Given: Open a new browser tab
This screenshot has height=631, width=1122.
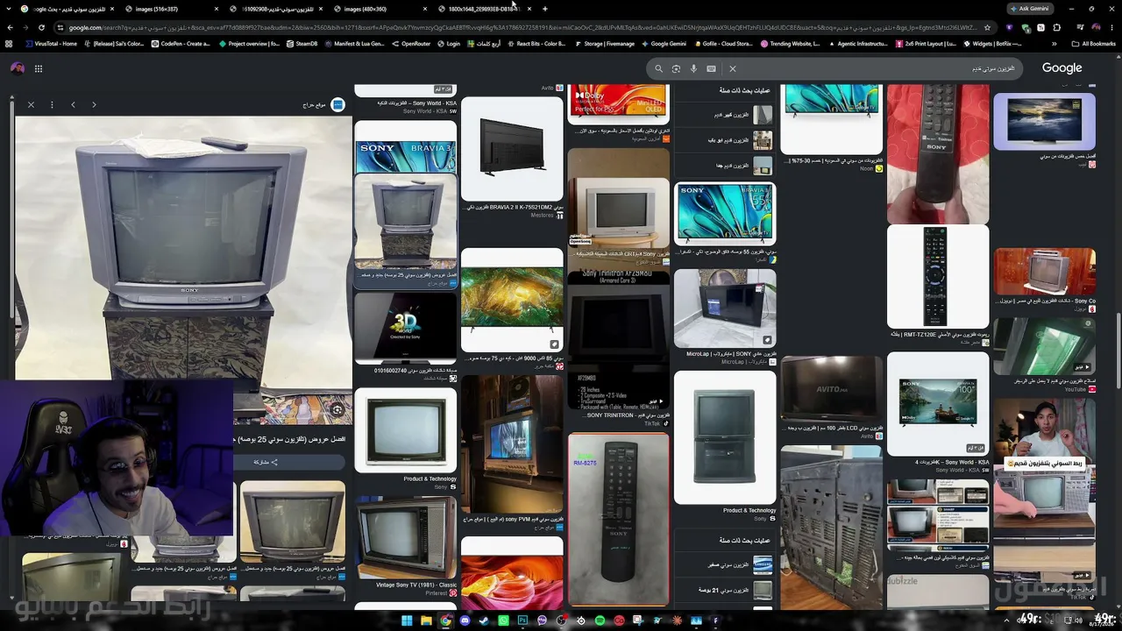Looking at the screenshot, I should pyautogui.click(x=545, y=9).
